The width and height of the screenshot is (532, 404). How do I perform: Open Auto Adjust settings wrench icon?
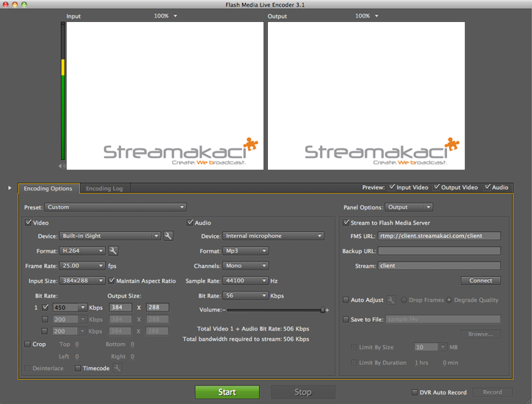pyautogui.click(x=391, y=300)
